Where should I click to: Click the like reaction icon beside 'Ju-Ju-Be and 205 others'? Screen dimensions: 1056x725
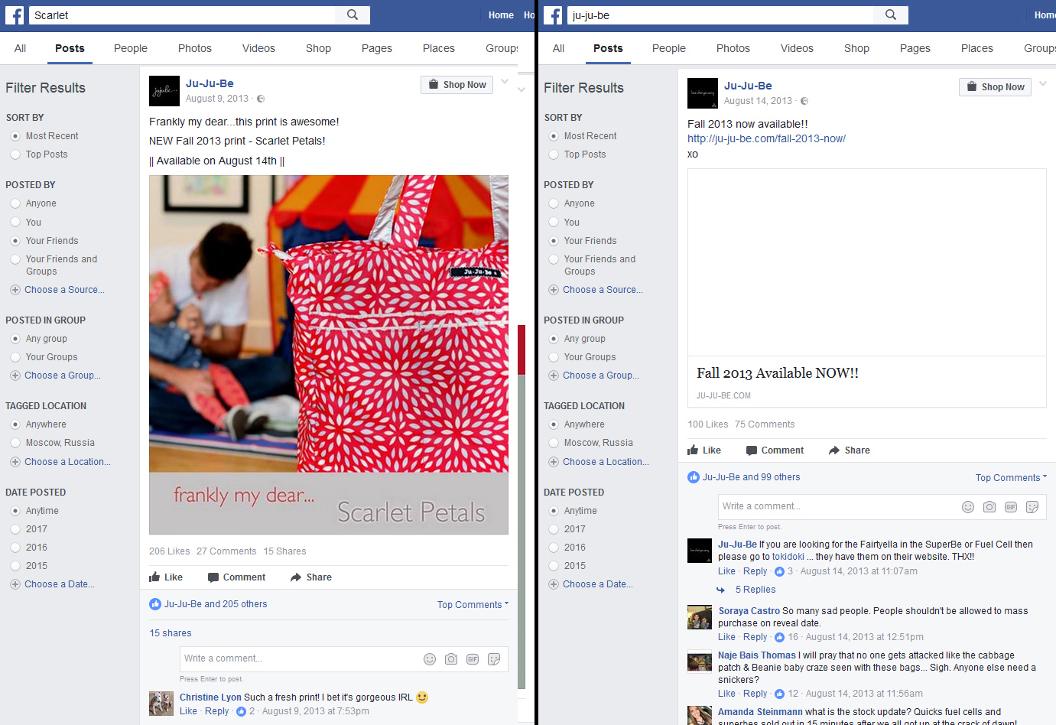tap(155, 604)
